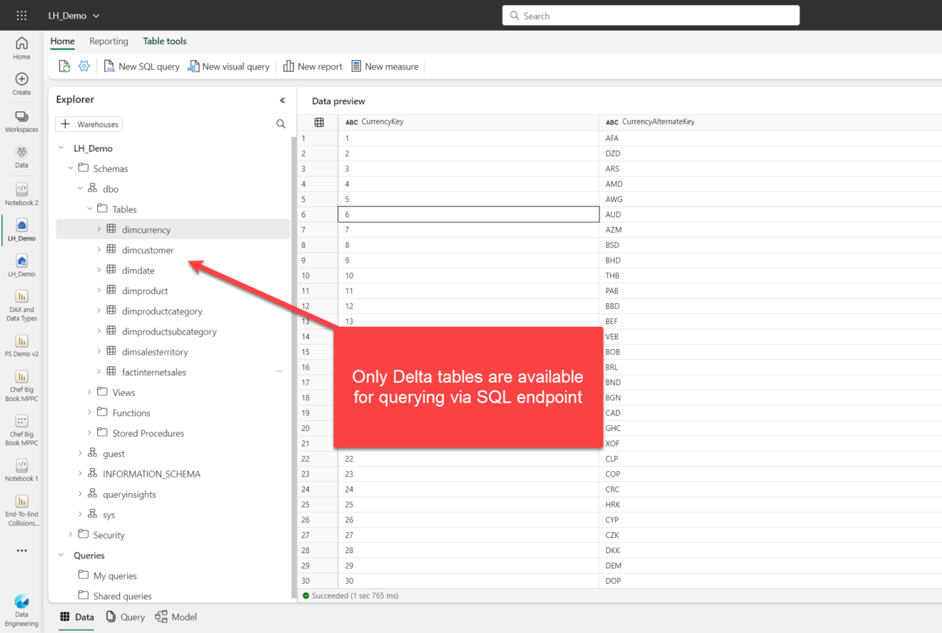Switch to Model view tab
Screen dimensions: 942x633
pos(176,617)
